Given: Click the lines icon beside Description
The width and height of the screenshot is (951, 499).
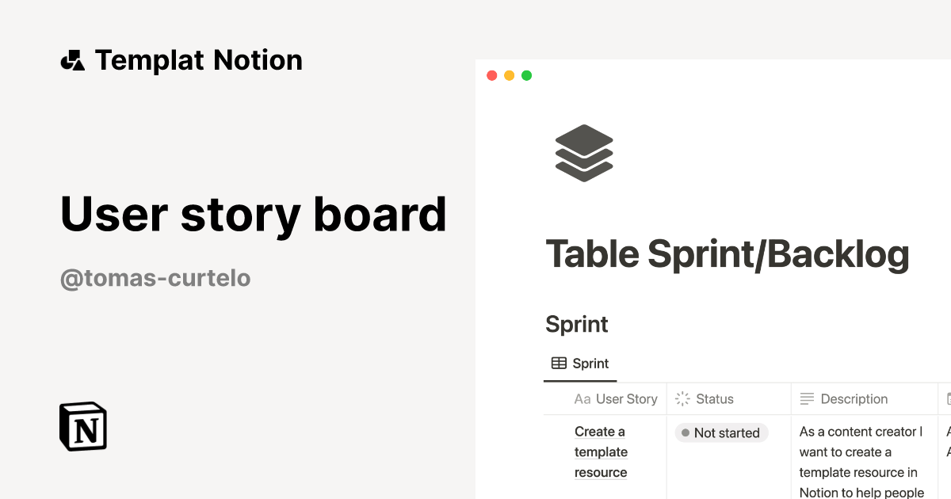Looking at the screenshot, I should tap(807, 398).
